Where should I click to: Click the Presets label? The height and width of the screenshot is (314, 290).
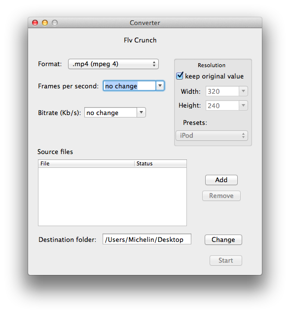point(195,122)
